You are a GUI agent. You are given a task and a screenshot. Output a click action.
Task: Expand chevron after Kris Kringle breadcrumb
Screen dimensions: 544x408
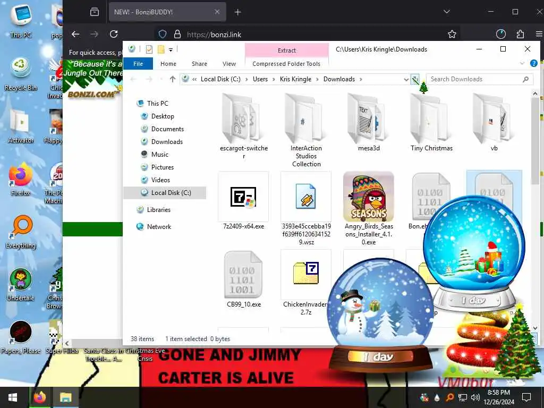(x=317, y=80)
